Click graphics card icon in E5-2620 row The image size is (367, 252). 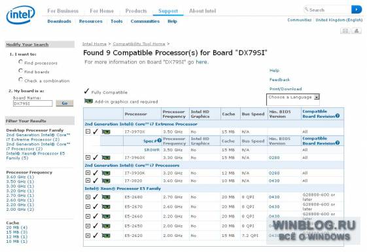106,236
